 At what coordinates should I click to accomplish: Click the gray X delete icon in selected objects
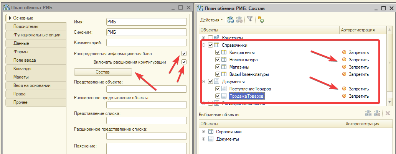click(388, 114)
